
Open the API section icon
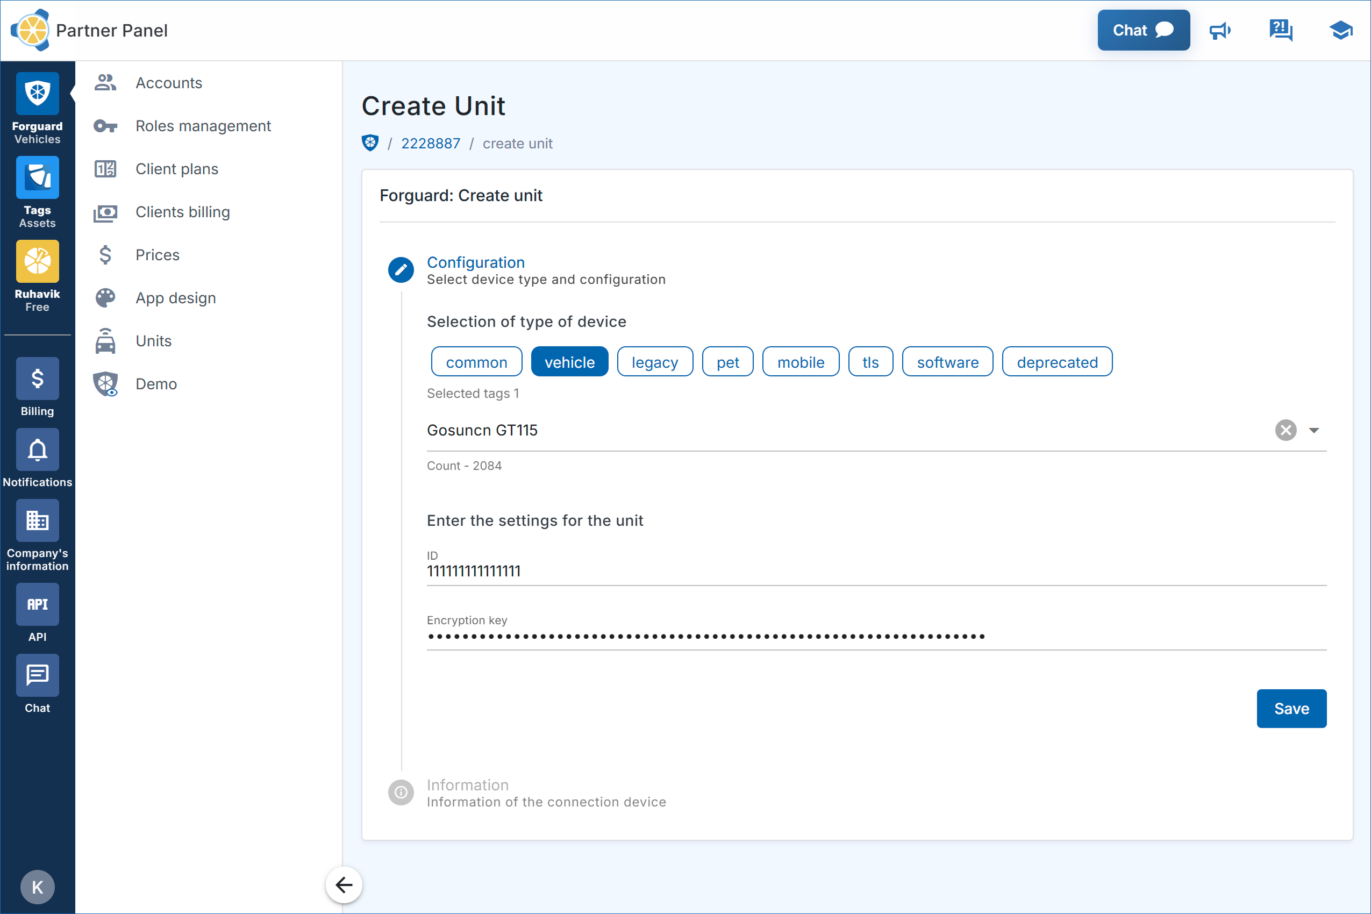point(37,604)
